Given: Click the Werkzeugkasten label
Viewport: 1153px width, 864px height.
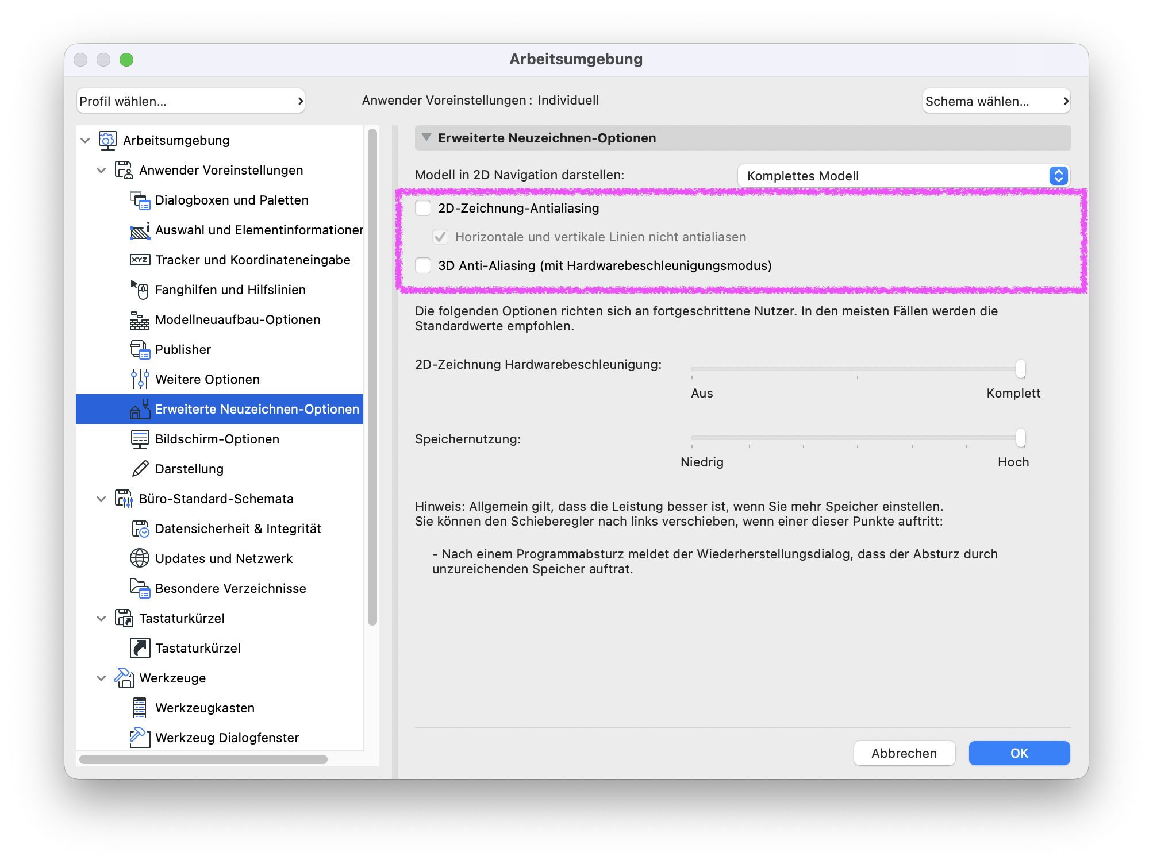Looking at the screenshot, I should [x=205, y=708].
